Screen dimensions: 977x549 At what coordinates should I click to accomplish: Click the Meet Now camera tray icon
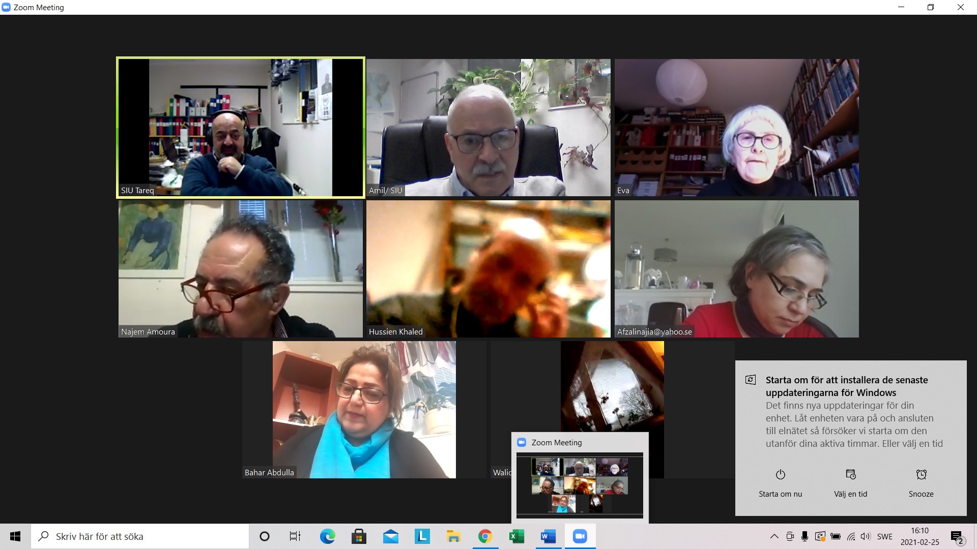[790, 536]
